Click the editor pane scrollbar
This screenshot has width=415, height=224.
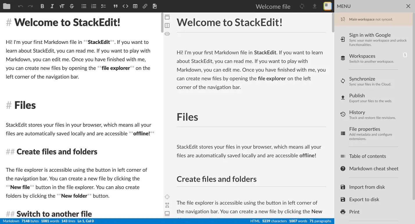(x=162, y=23)
